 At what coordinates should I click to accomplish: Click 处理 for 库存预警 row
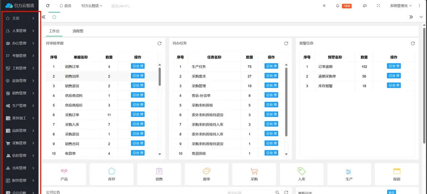click(x=394, y=85)
